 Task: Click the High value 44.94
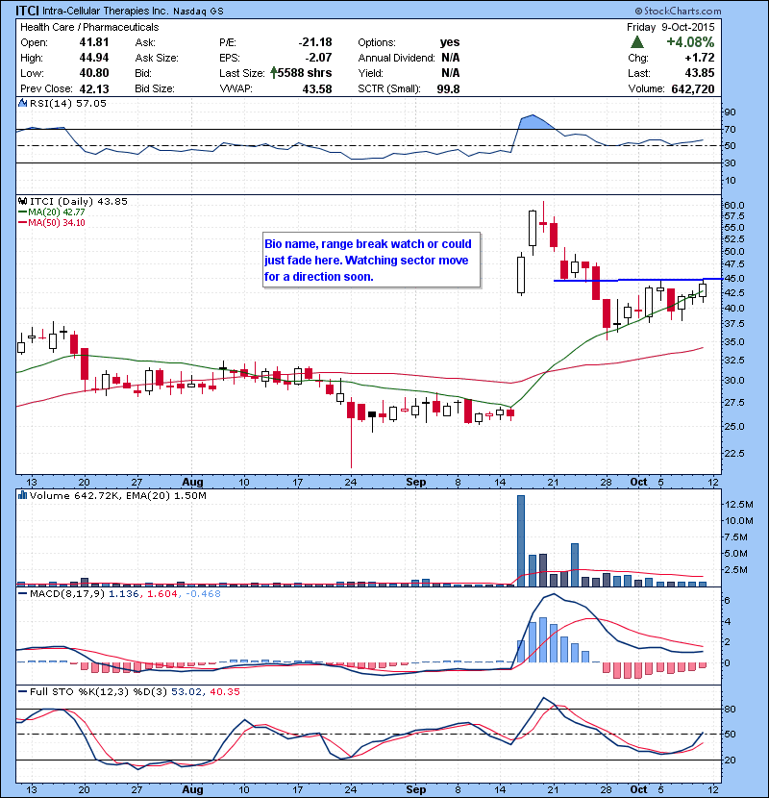point(94,58)
